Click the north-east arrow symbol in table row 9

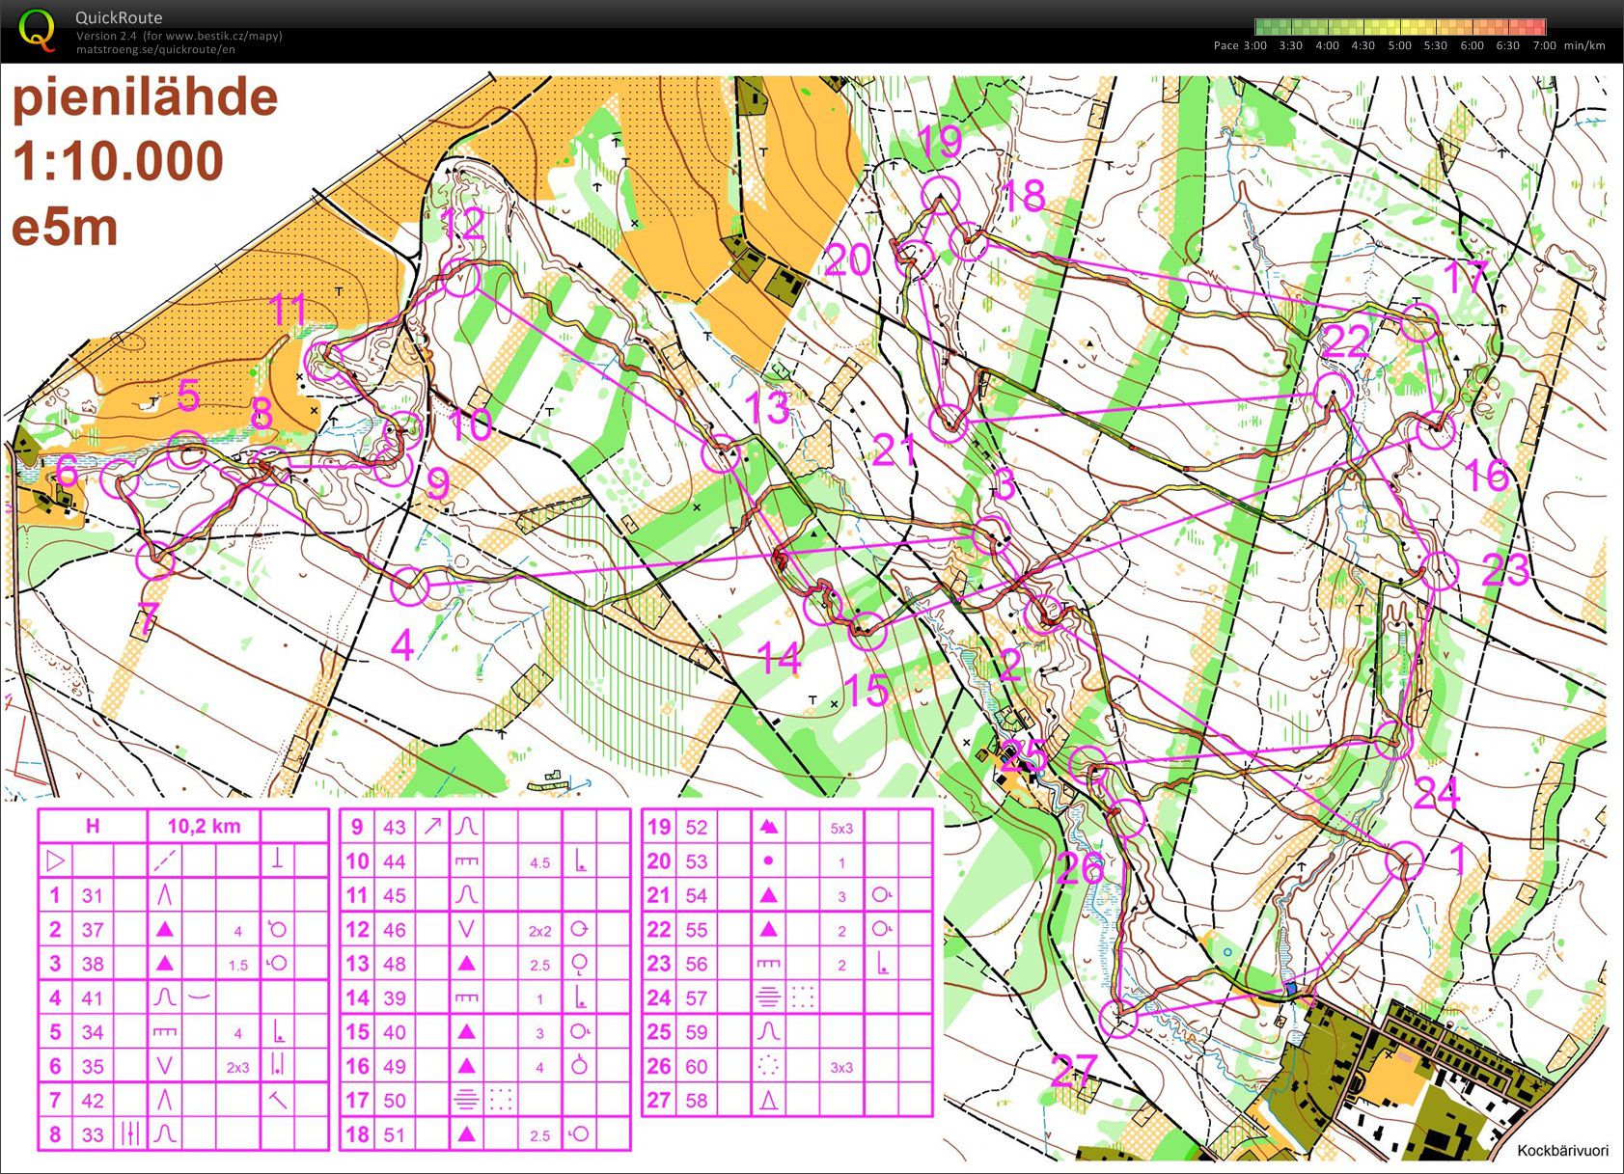pyautogui.click(x=431, y=826)
